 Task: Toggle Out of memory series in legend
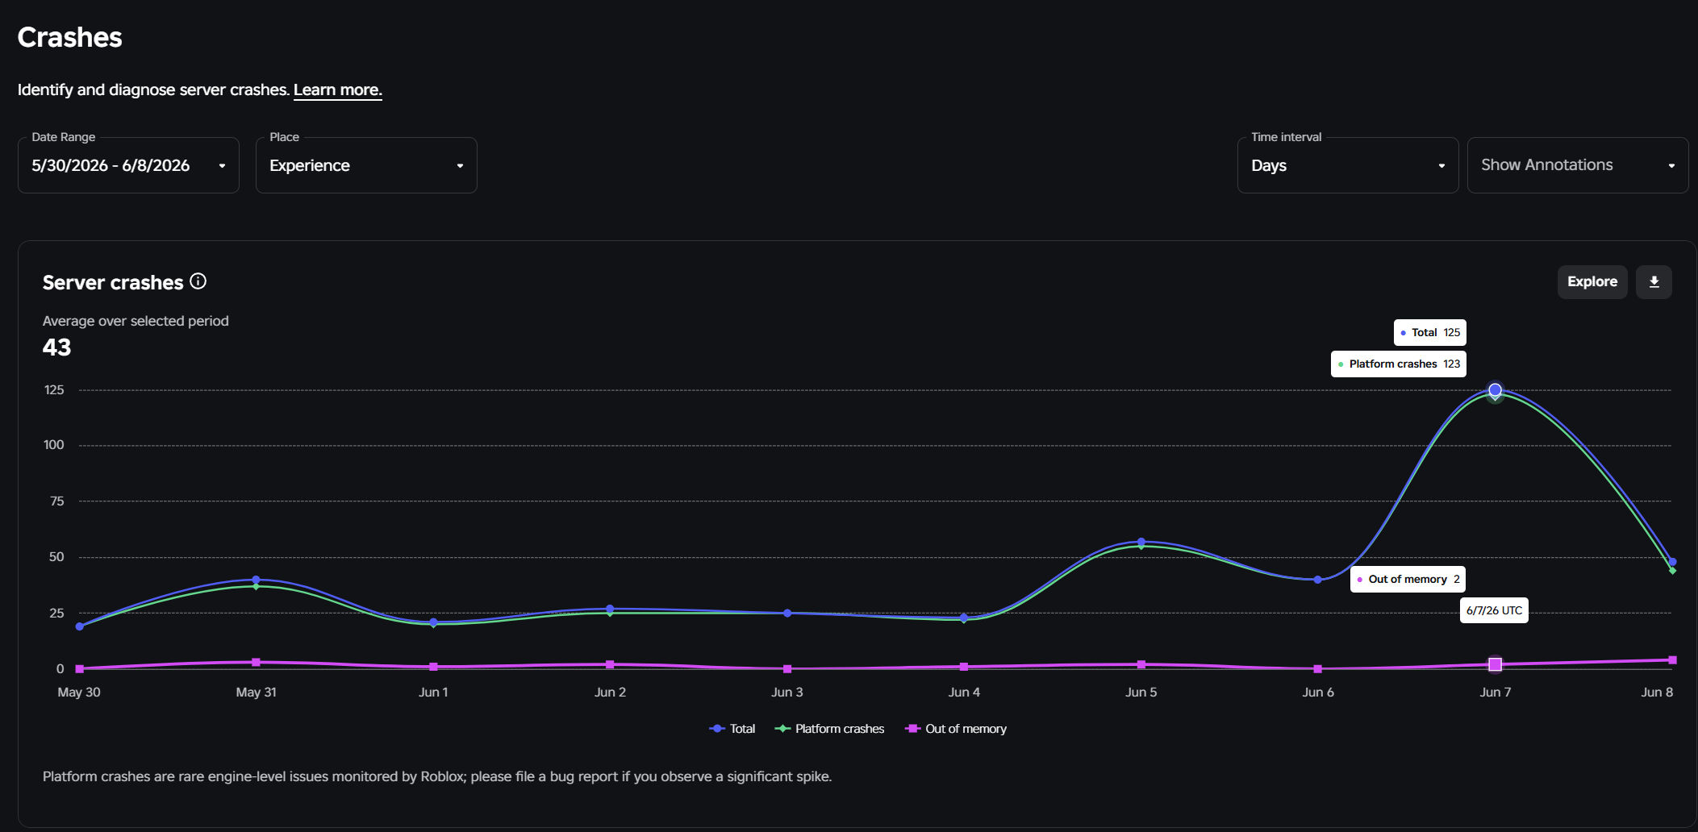pos(956,729)
